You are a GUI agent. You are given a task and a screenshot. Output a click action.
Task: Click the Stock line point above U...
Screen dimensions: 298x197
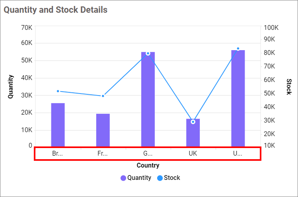(x=238, y=49)
